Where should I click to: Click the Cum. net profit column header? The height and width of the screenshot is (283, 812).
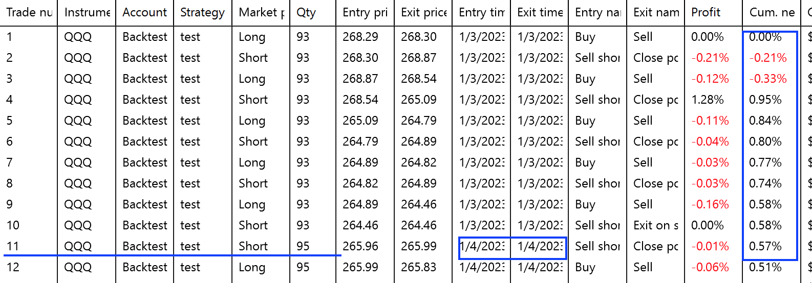772,12
